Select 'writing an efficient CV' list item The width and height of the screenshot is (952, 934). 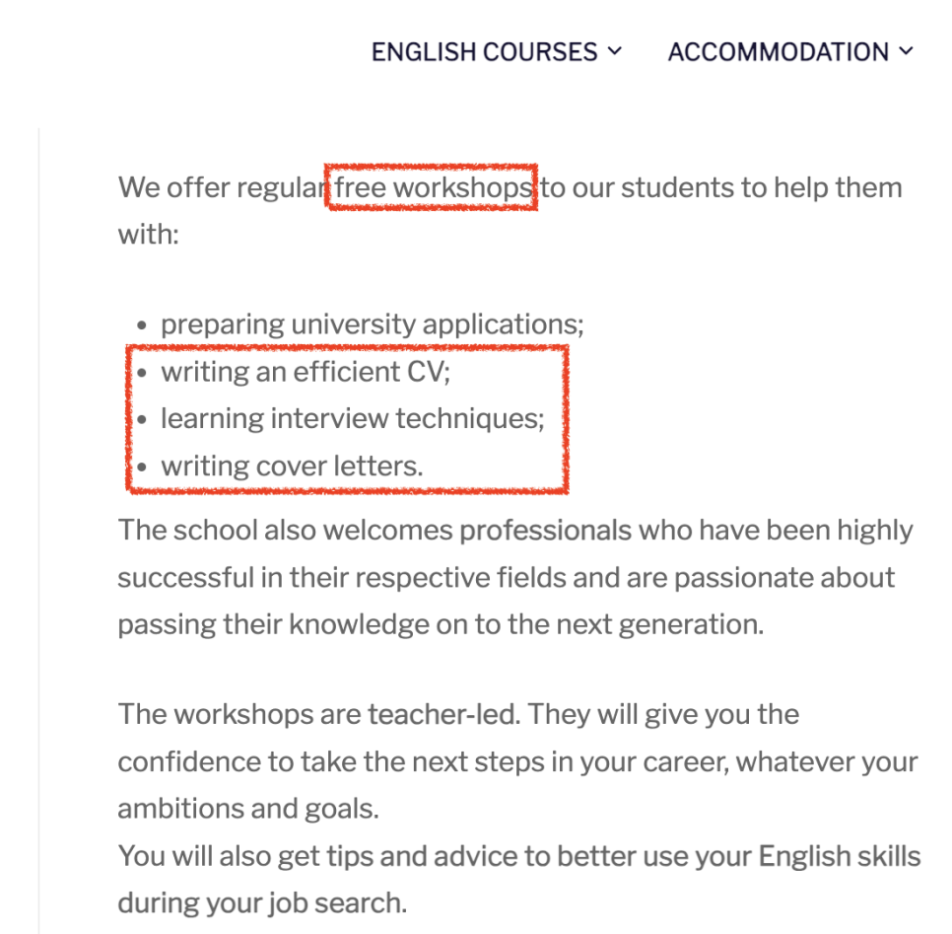click(x=306, y=371)
